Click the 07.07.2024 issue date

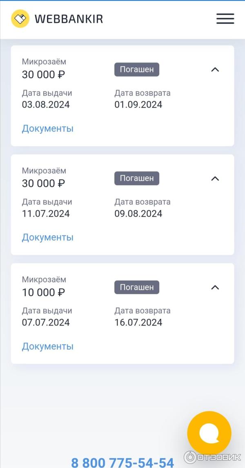point(46,322)
